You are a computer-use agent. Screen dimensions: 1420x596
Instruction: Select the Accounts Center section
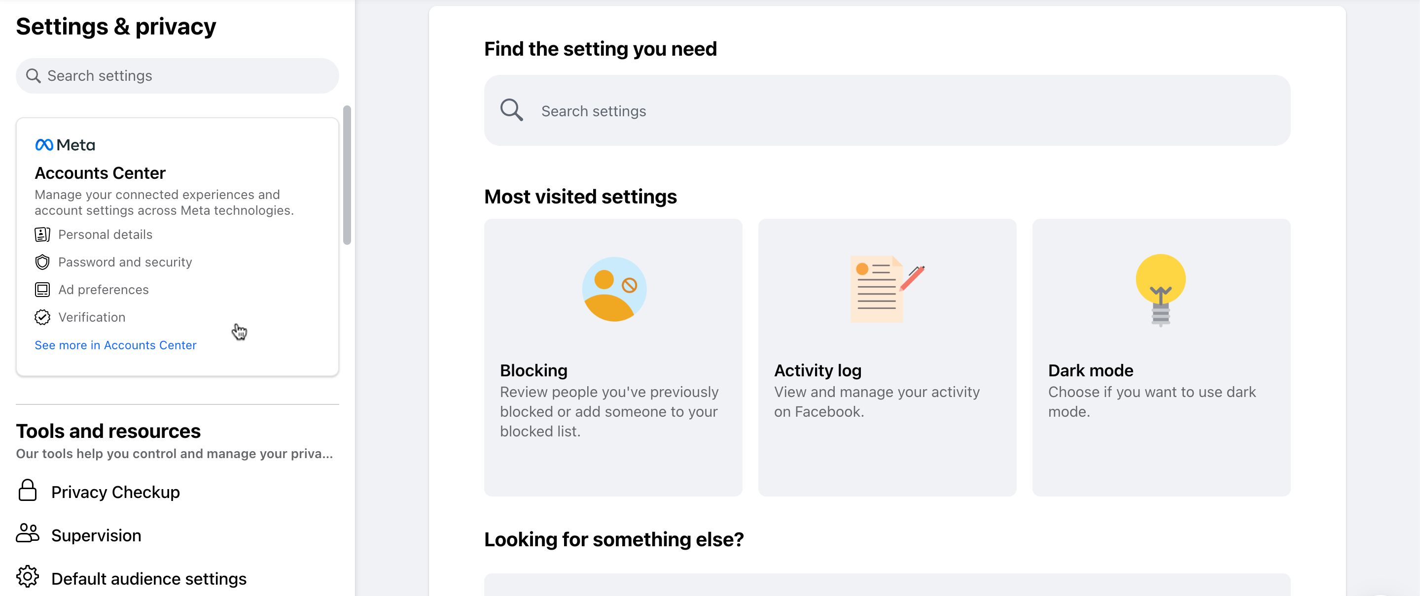(100, 172)
